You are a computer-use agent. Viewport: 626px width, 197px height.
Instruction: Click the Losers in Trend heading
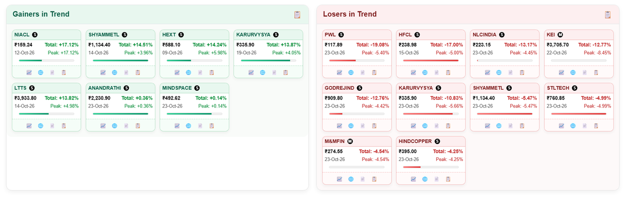(x=350, y=15)
